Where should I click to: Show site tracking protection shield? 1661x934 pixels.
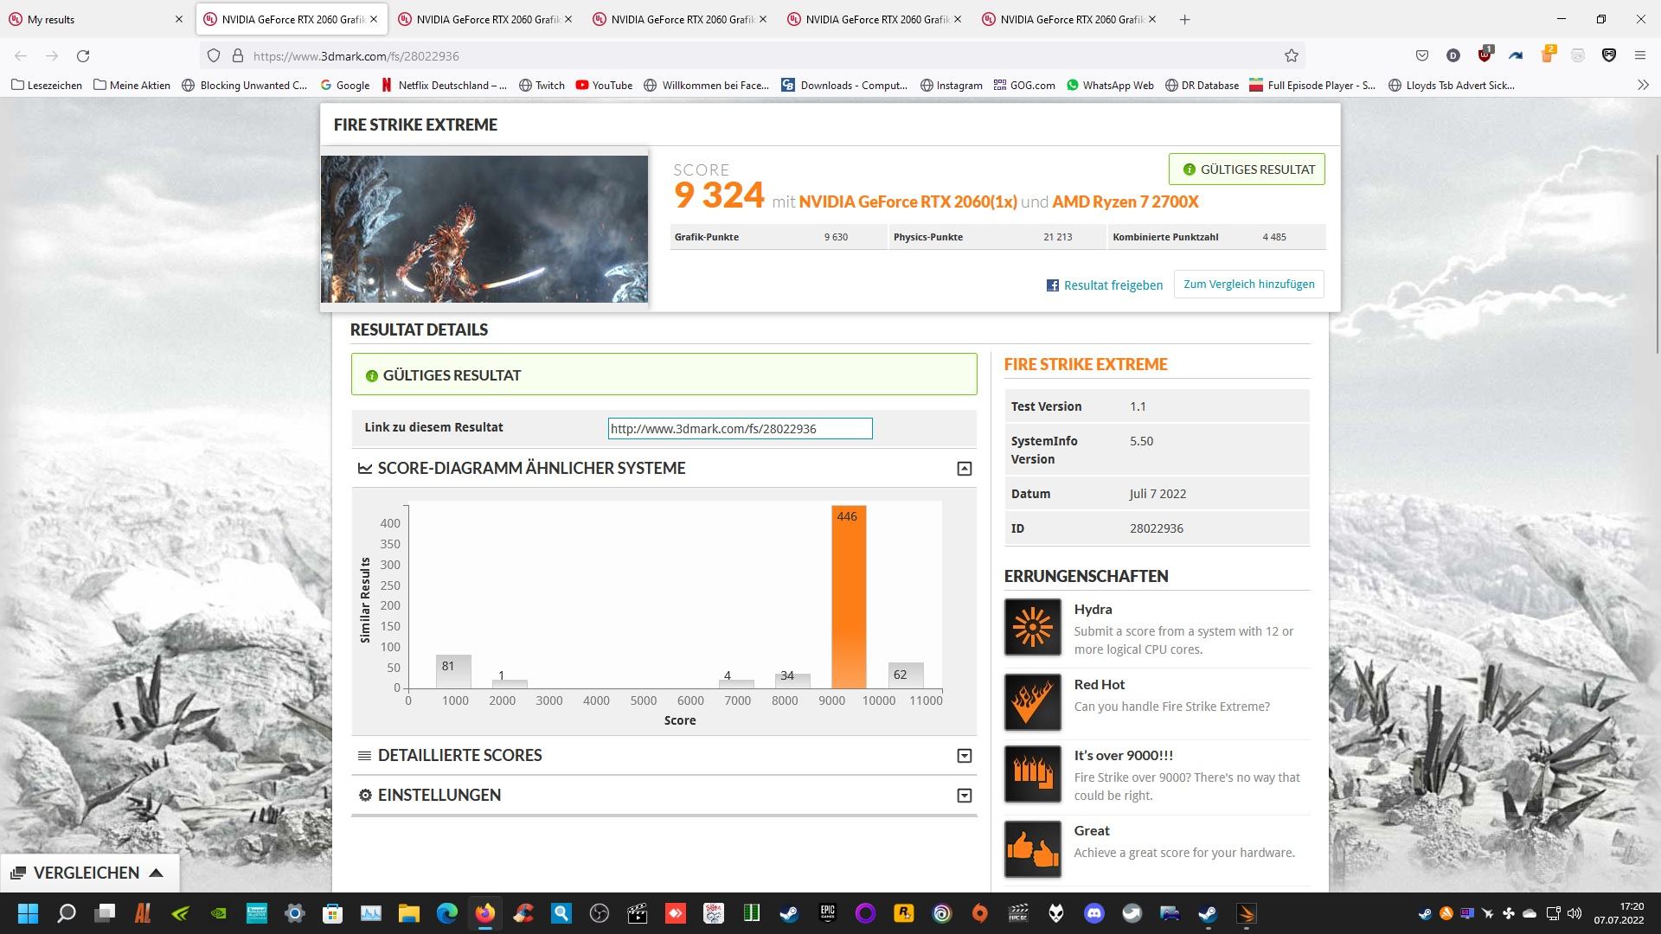pos(214,55)
